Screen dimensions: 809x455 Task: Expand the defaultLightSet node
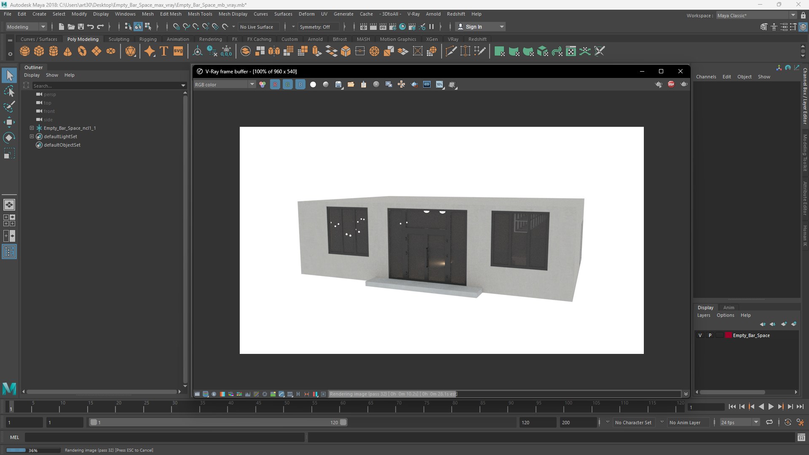[x=32, y=136]
